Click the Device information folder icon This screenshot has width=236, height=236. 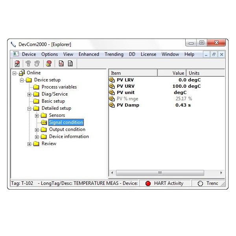coord(44,136)
